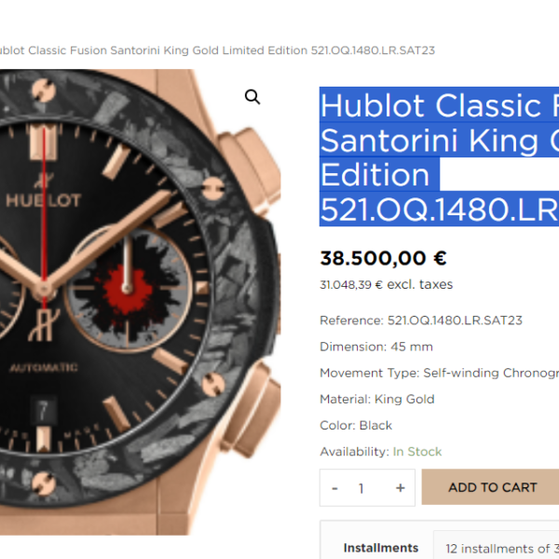Click the date window showing 7 on watch

pyautogui.click(x=43, y=410)
